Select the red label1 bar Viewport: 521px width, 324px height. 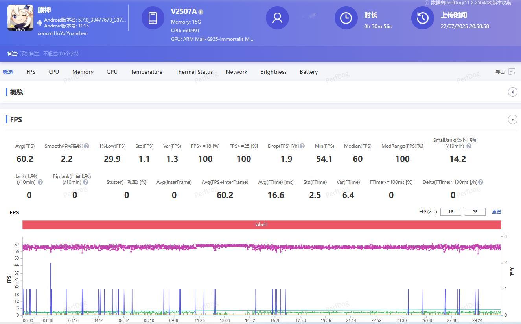pos(261,225)
